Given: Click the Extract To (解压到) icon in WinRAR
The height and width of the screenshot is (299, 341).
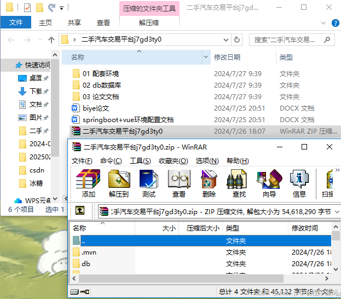Looking at the screenshot, I should tap(119, 183).
